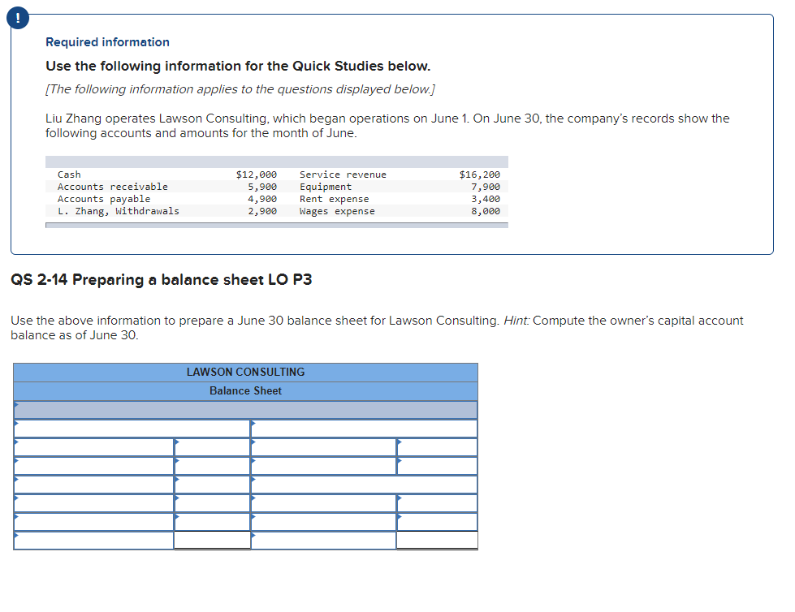The width and height of the screenshot is (795, 612).
Task: Click the "8,000" wages amount
Action: pyautogui.click(x=486, y=211)
